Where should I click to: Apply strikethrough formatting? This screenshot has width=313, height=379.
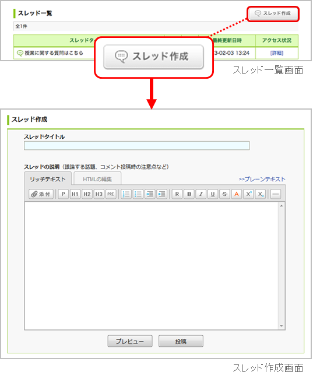point(224,194)
